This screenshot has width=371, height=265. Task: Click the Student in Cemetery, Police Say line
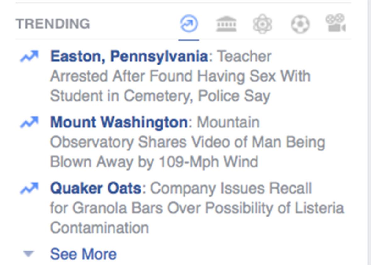[160, 96]
